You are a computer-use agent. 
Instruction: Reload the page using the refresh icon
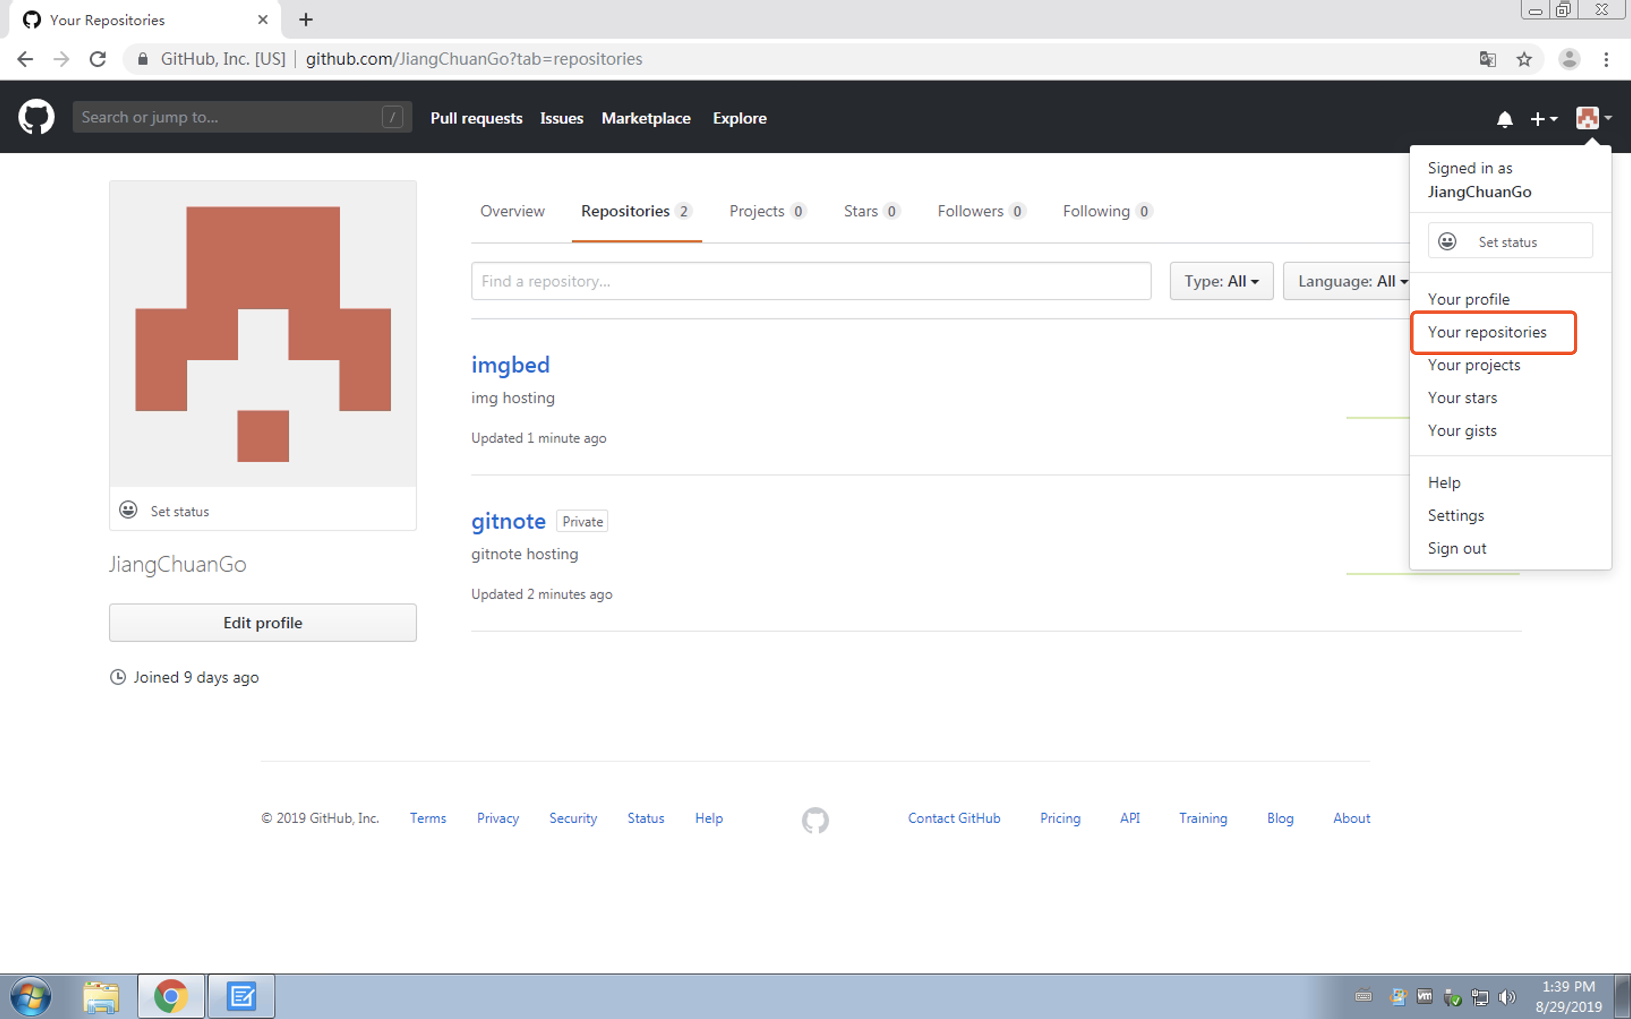(98, 59)
